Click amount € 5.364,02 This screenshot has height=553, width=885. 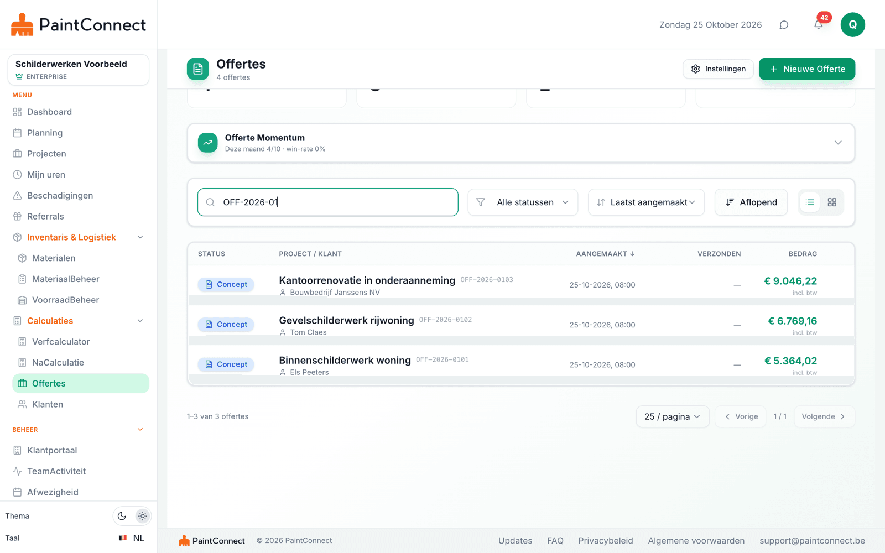[x=791, y=361]
